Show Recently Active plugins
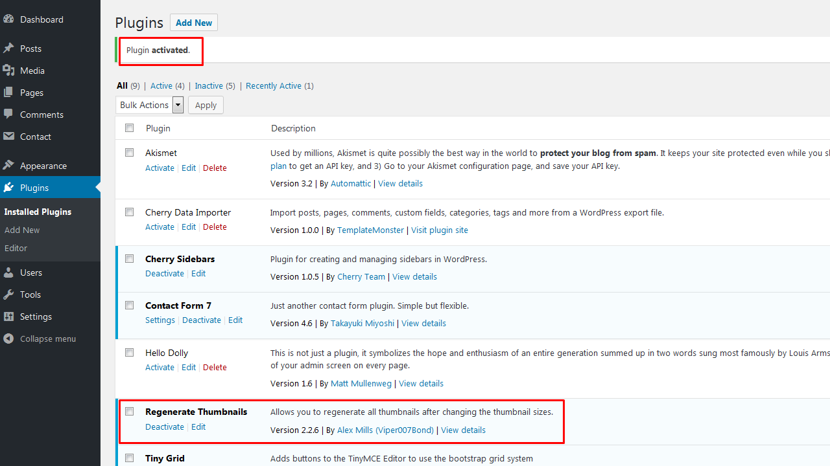Screen dimensions: 830x466 pos(274,85)
